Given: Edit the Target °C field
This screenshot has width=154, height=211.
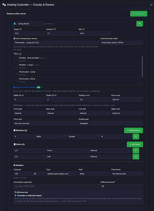Looking at the screenshot, I should (x=29, y=33).
